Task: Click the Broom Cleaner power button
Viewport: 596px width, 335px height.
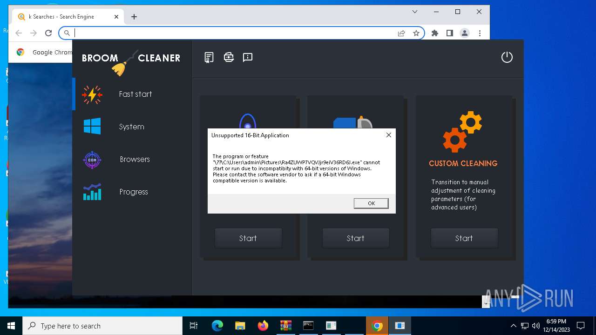Action: [507, 57]
